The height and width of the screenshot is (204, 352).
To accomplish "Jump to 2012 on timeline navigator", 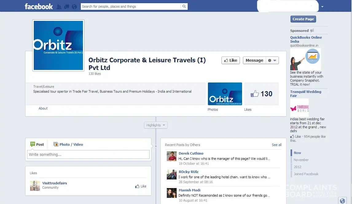I will pyautogui.click(x=297, y=167).
